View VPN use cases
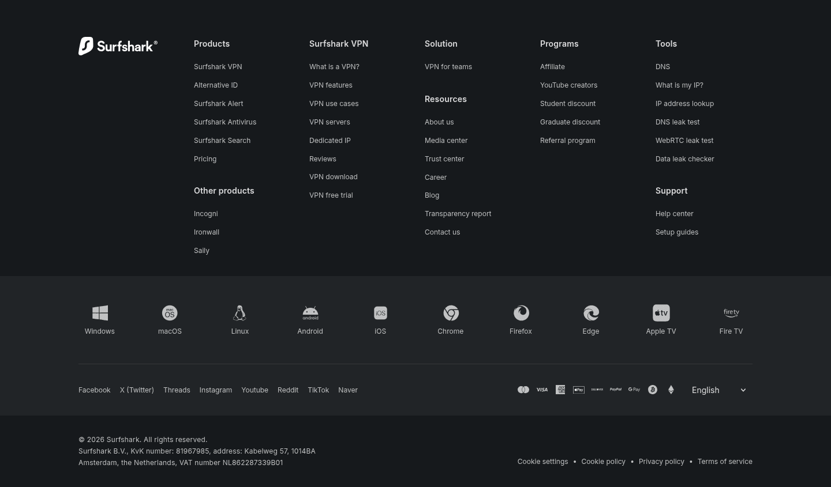831x487 pixels. (334, 104)
